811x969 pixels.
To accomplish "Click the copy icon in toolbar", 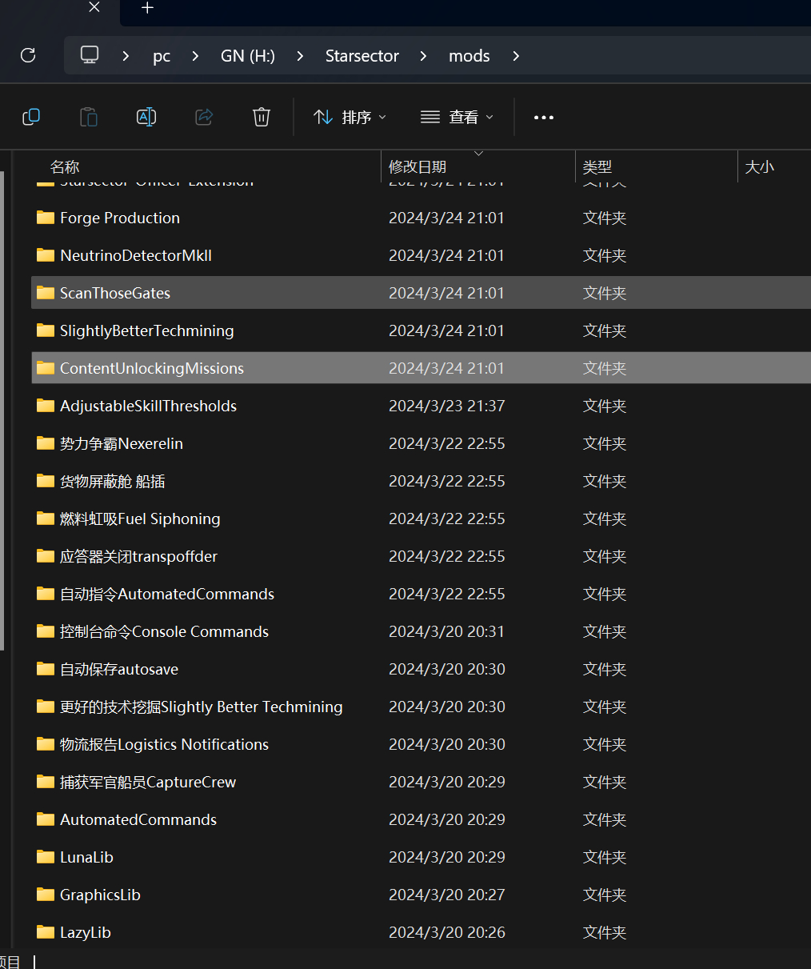I will [x=31, y=117].
